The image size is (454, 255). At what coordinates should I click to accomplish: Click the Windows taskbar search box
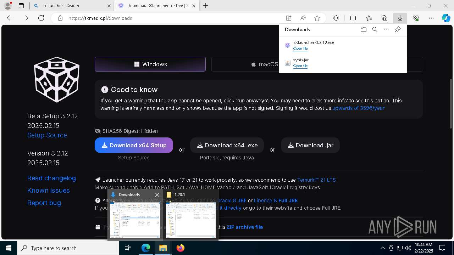click(68, 248)
